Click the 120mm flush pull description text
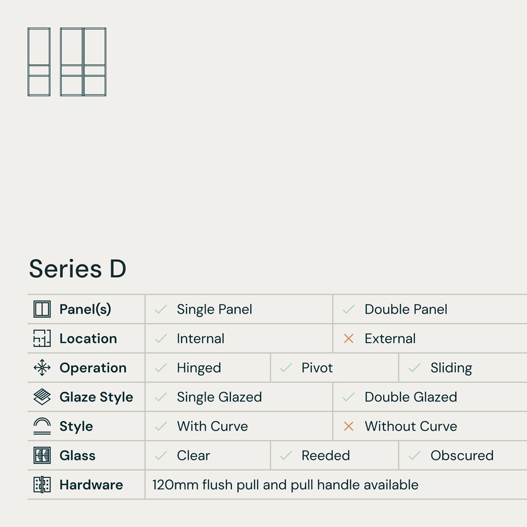The image size is (527, 527). pyautogui.click(x=285, y=485)
